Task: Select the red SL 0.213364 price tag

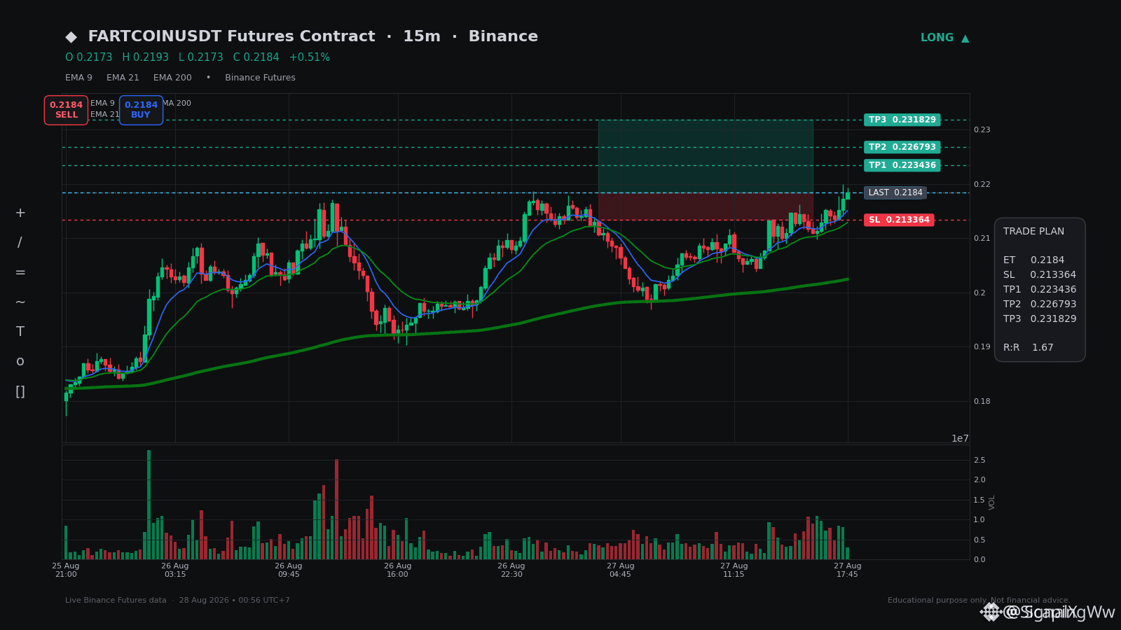Action: pyautogui.click(x=899, y=220)
